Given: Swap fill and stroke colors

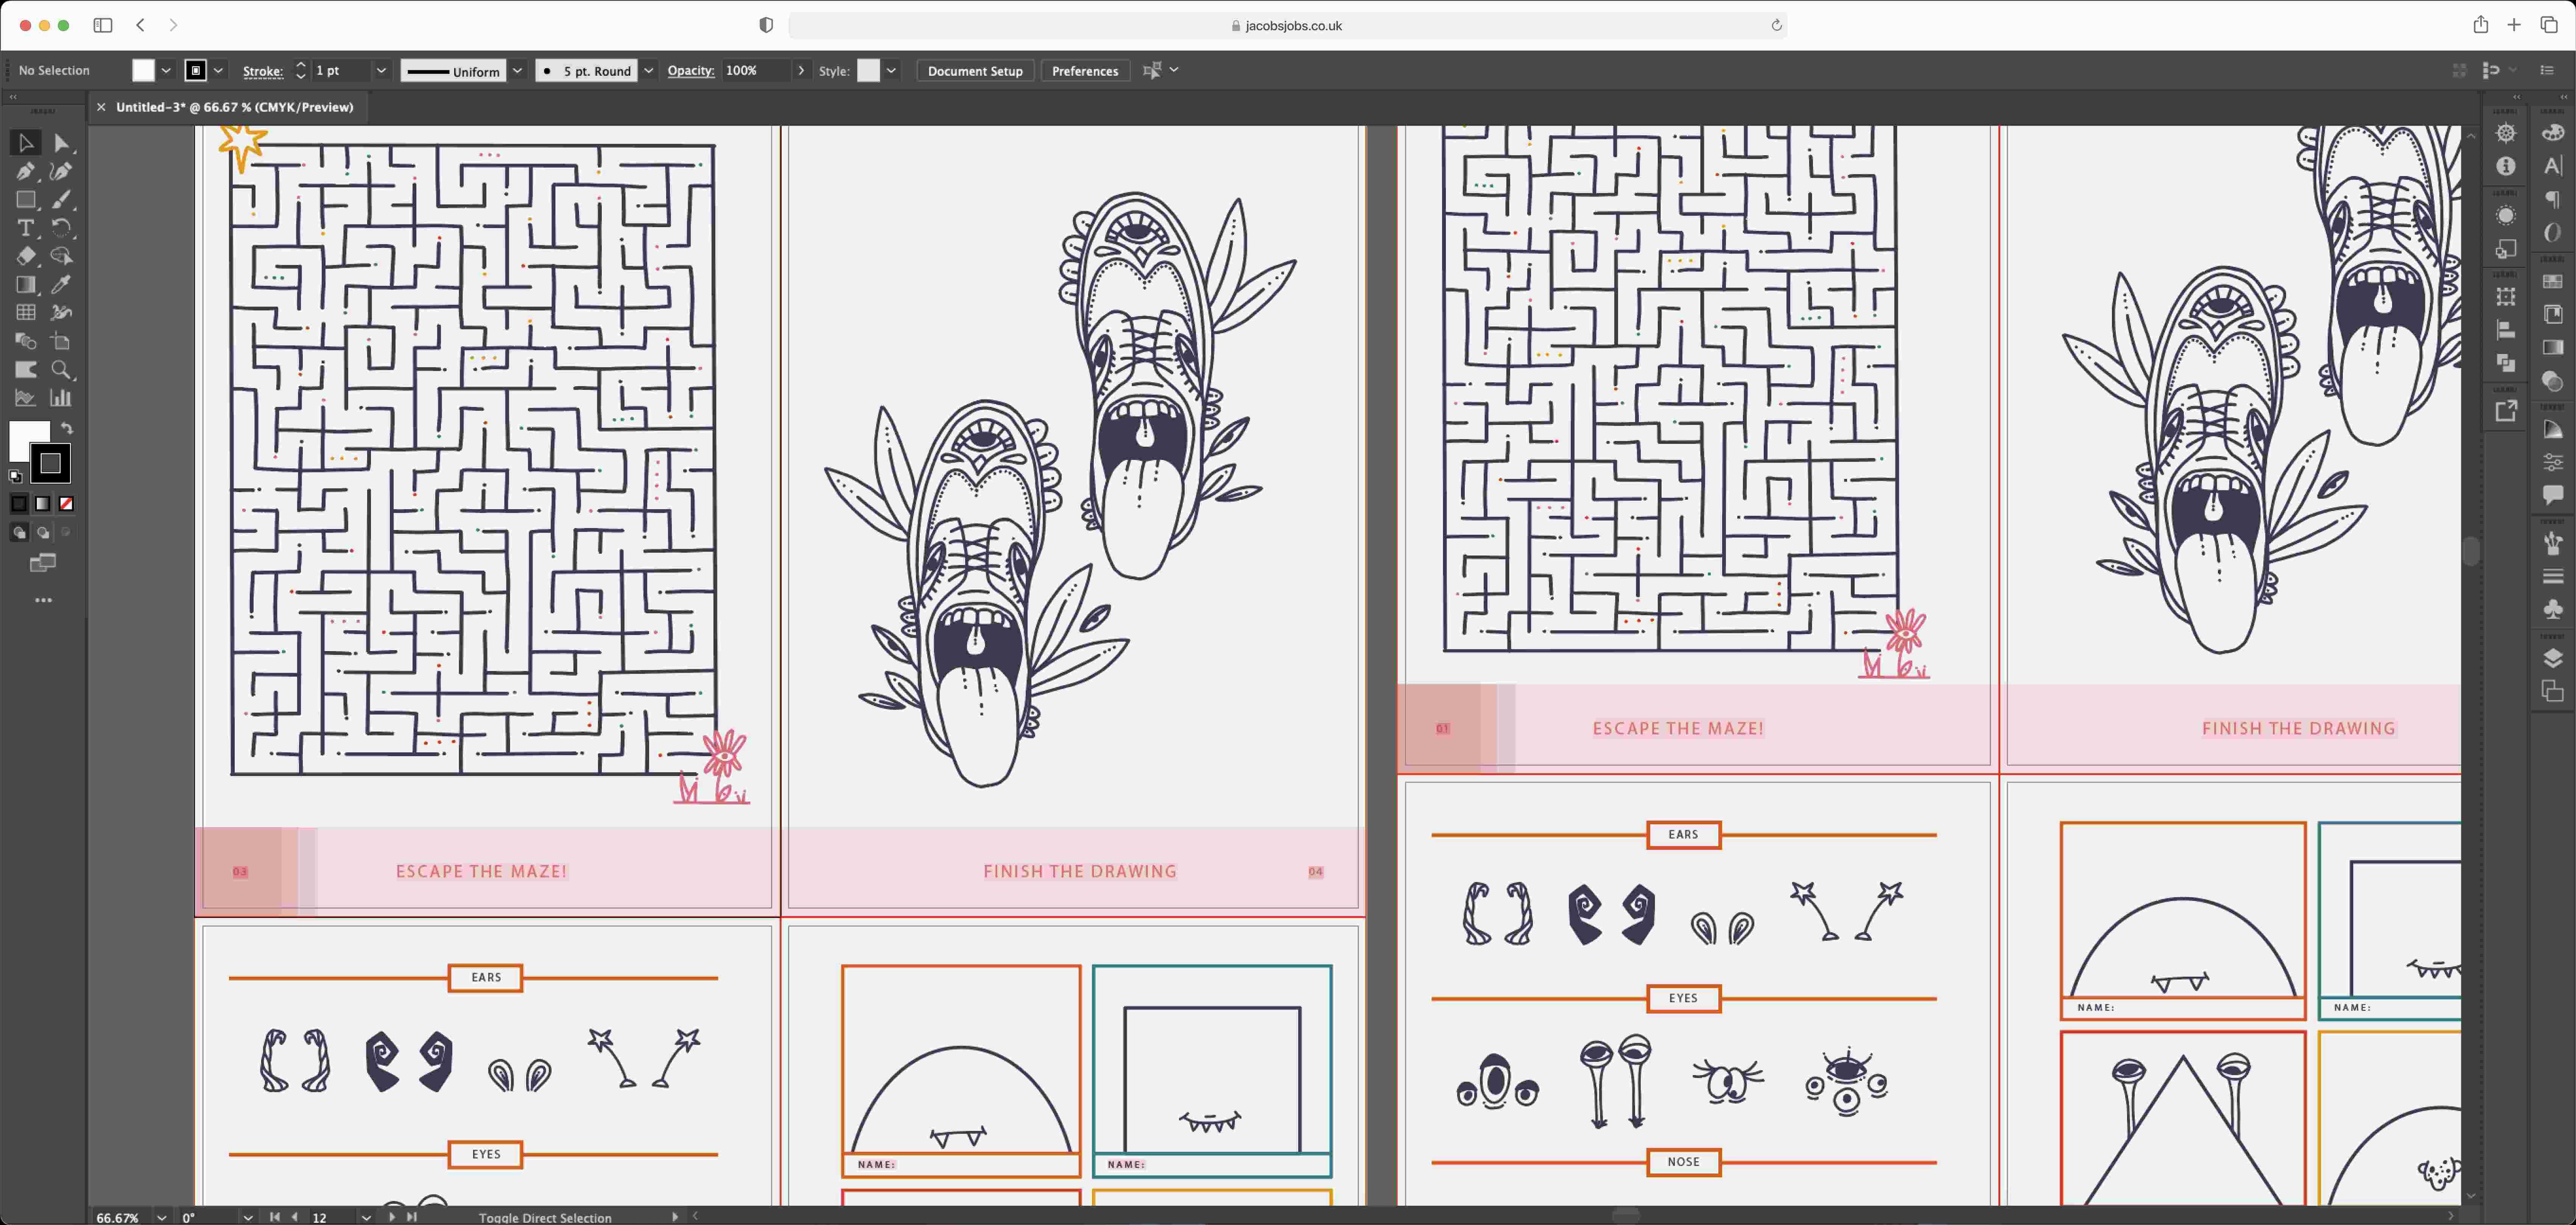Looking at the screenshot, I should 67,428.
